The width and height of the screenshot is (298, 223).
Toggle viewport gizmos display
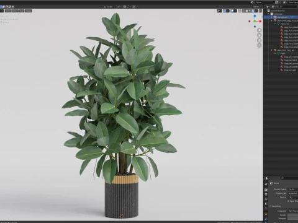click(225, 11)
